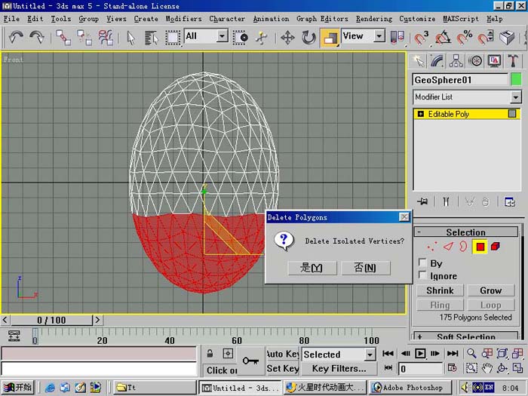This screenshot has width=528, height=396.
Task: Enable the By Vertex checkbox
Action: pyautogui.click(x=422, y=262)
